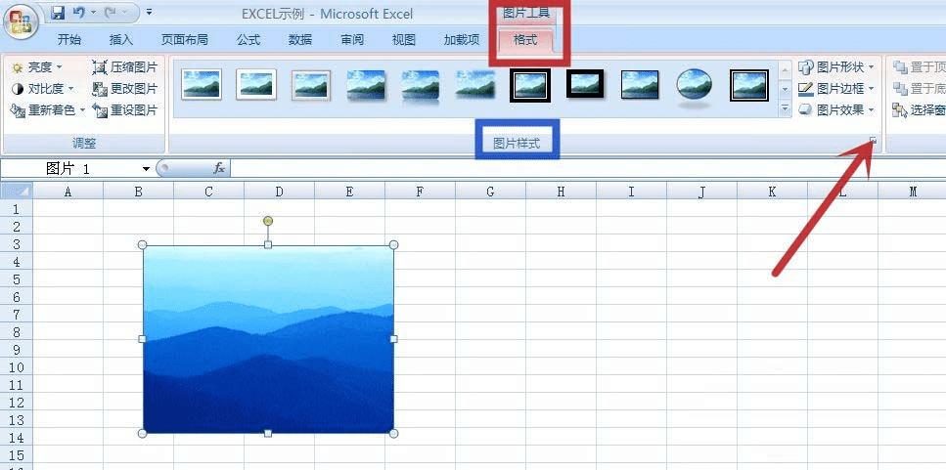
Task: Apply the first picture style thumbnail
Action: coord(202,84)
